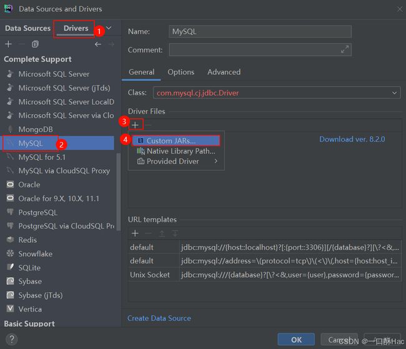Open the General tab
Image resolution: width=406 pixels, height=349 pixels.
point(141,72)
